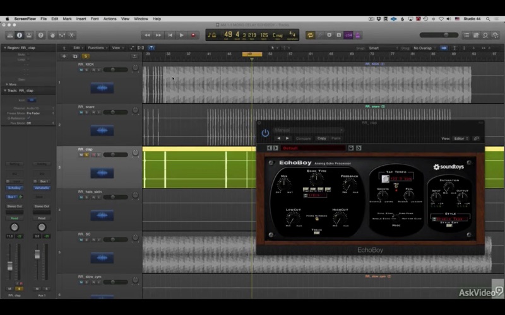Toggle the Inspector button in the toolbar
505x315 pixels.
[x=20, y=35]
